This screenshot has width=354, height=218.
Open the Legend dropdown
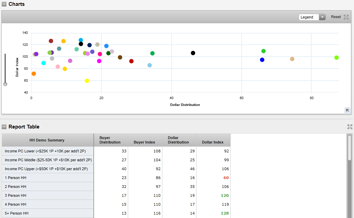point(312,17)
